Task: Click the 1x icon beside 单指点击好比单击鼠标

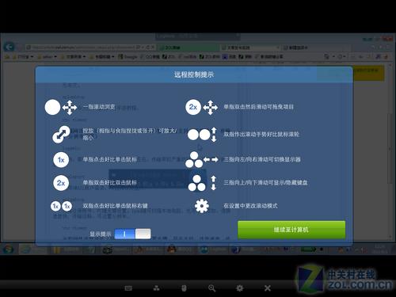Action: tap(61, 160)
